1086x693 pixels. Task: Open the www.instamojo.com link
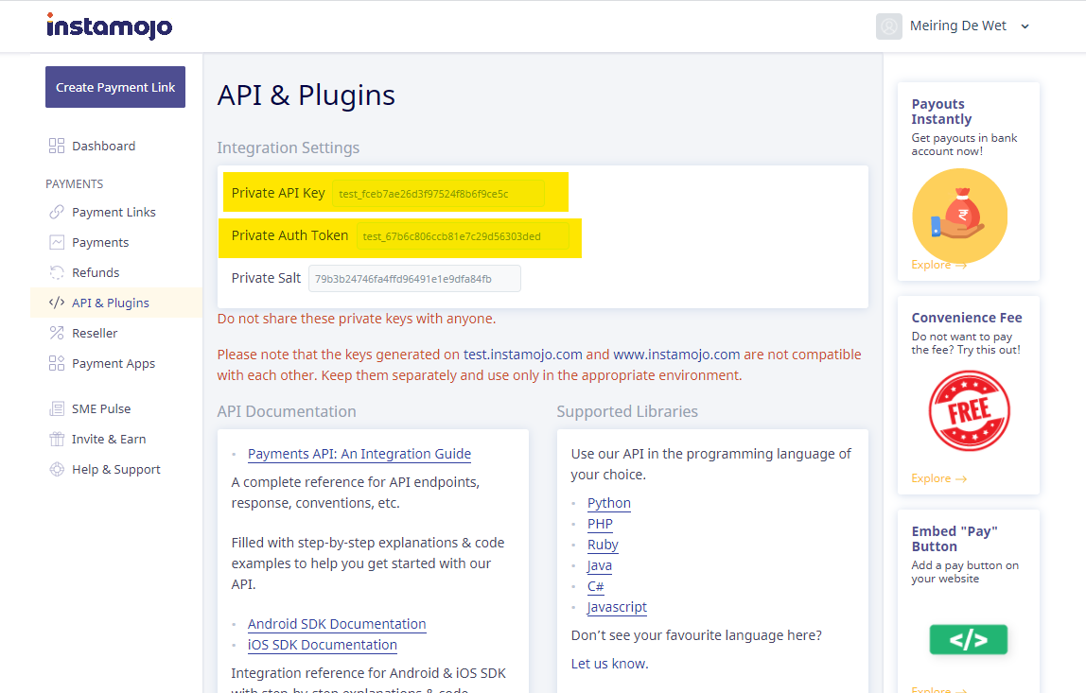(676, 355)
